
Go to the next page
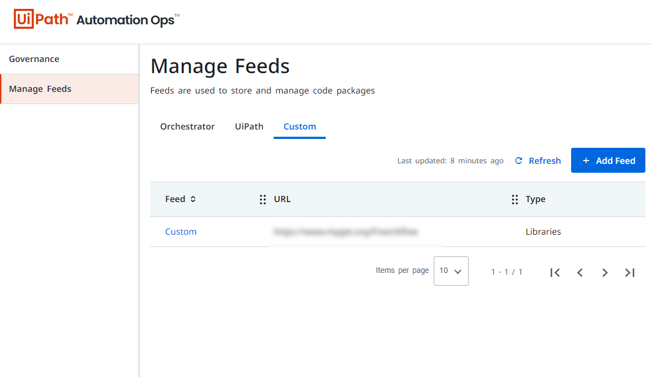click(605, 273)
